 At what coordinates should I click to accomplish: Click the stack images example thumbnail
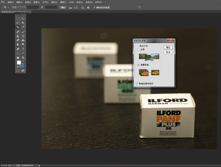149,73
